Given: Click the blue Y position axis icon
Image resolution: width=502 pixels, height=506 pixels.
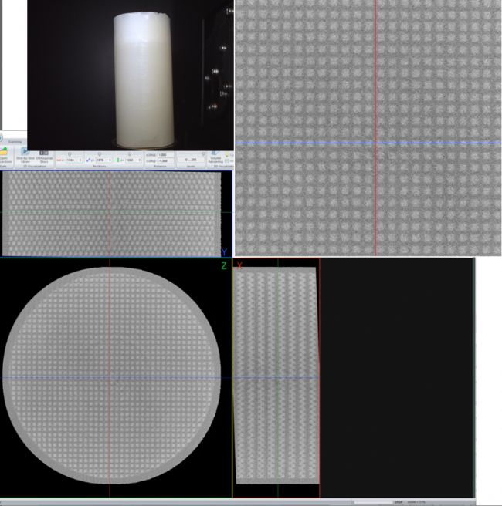Looking at the screenshot, I should click(x=90, y=160).
